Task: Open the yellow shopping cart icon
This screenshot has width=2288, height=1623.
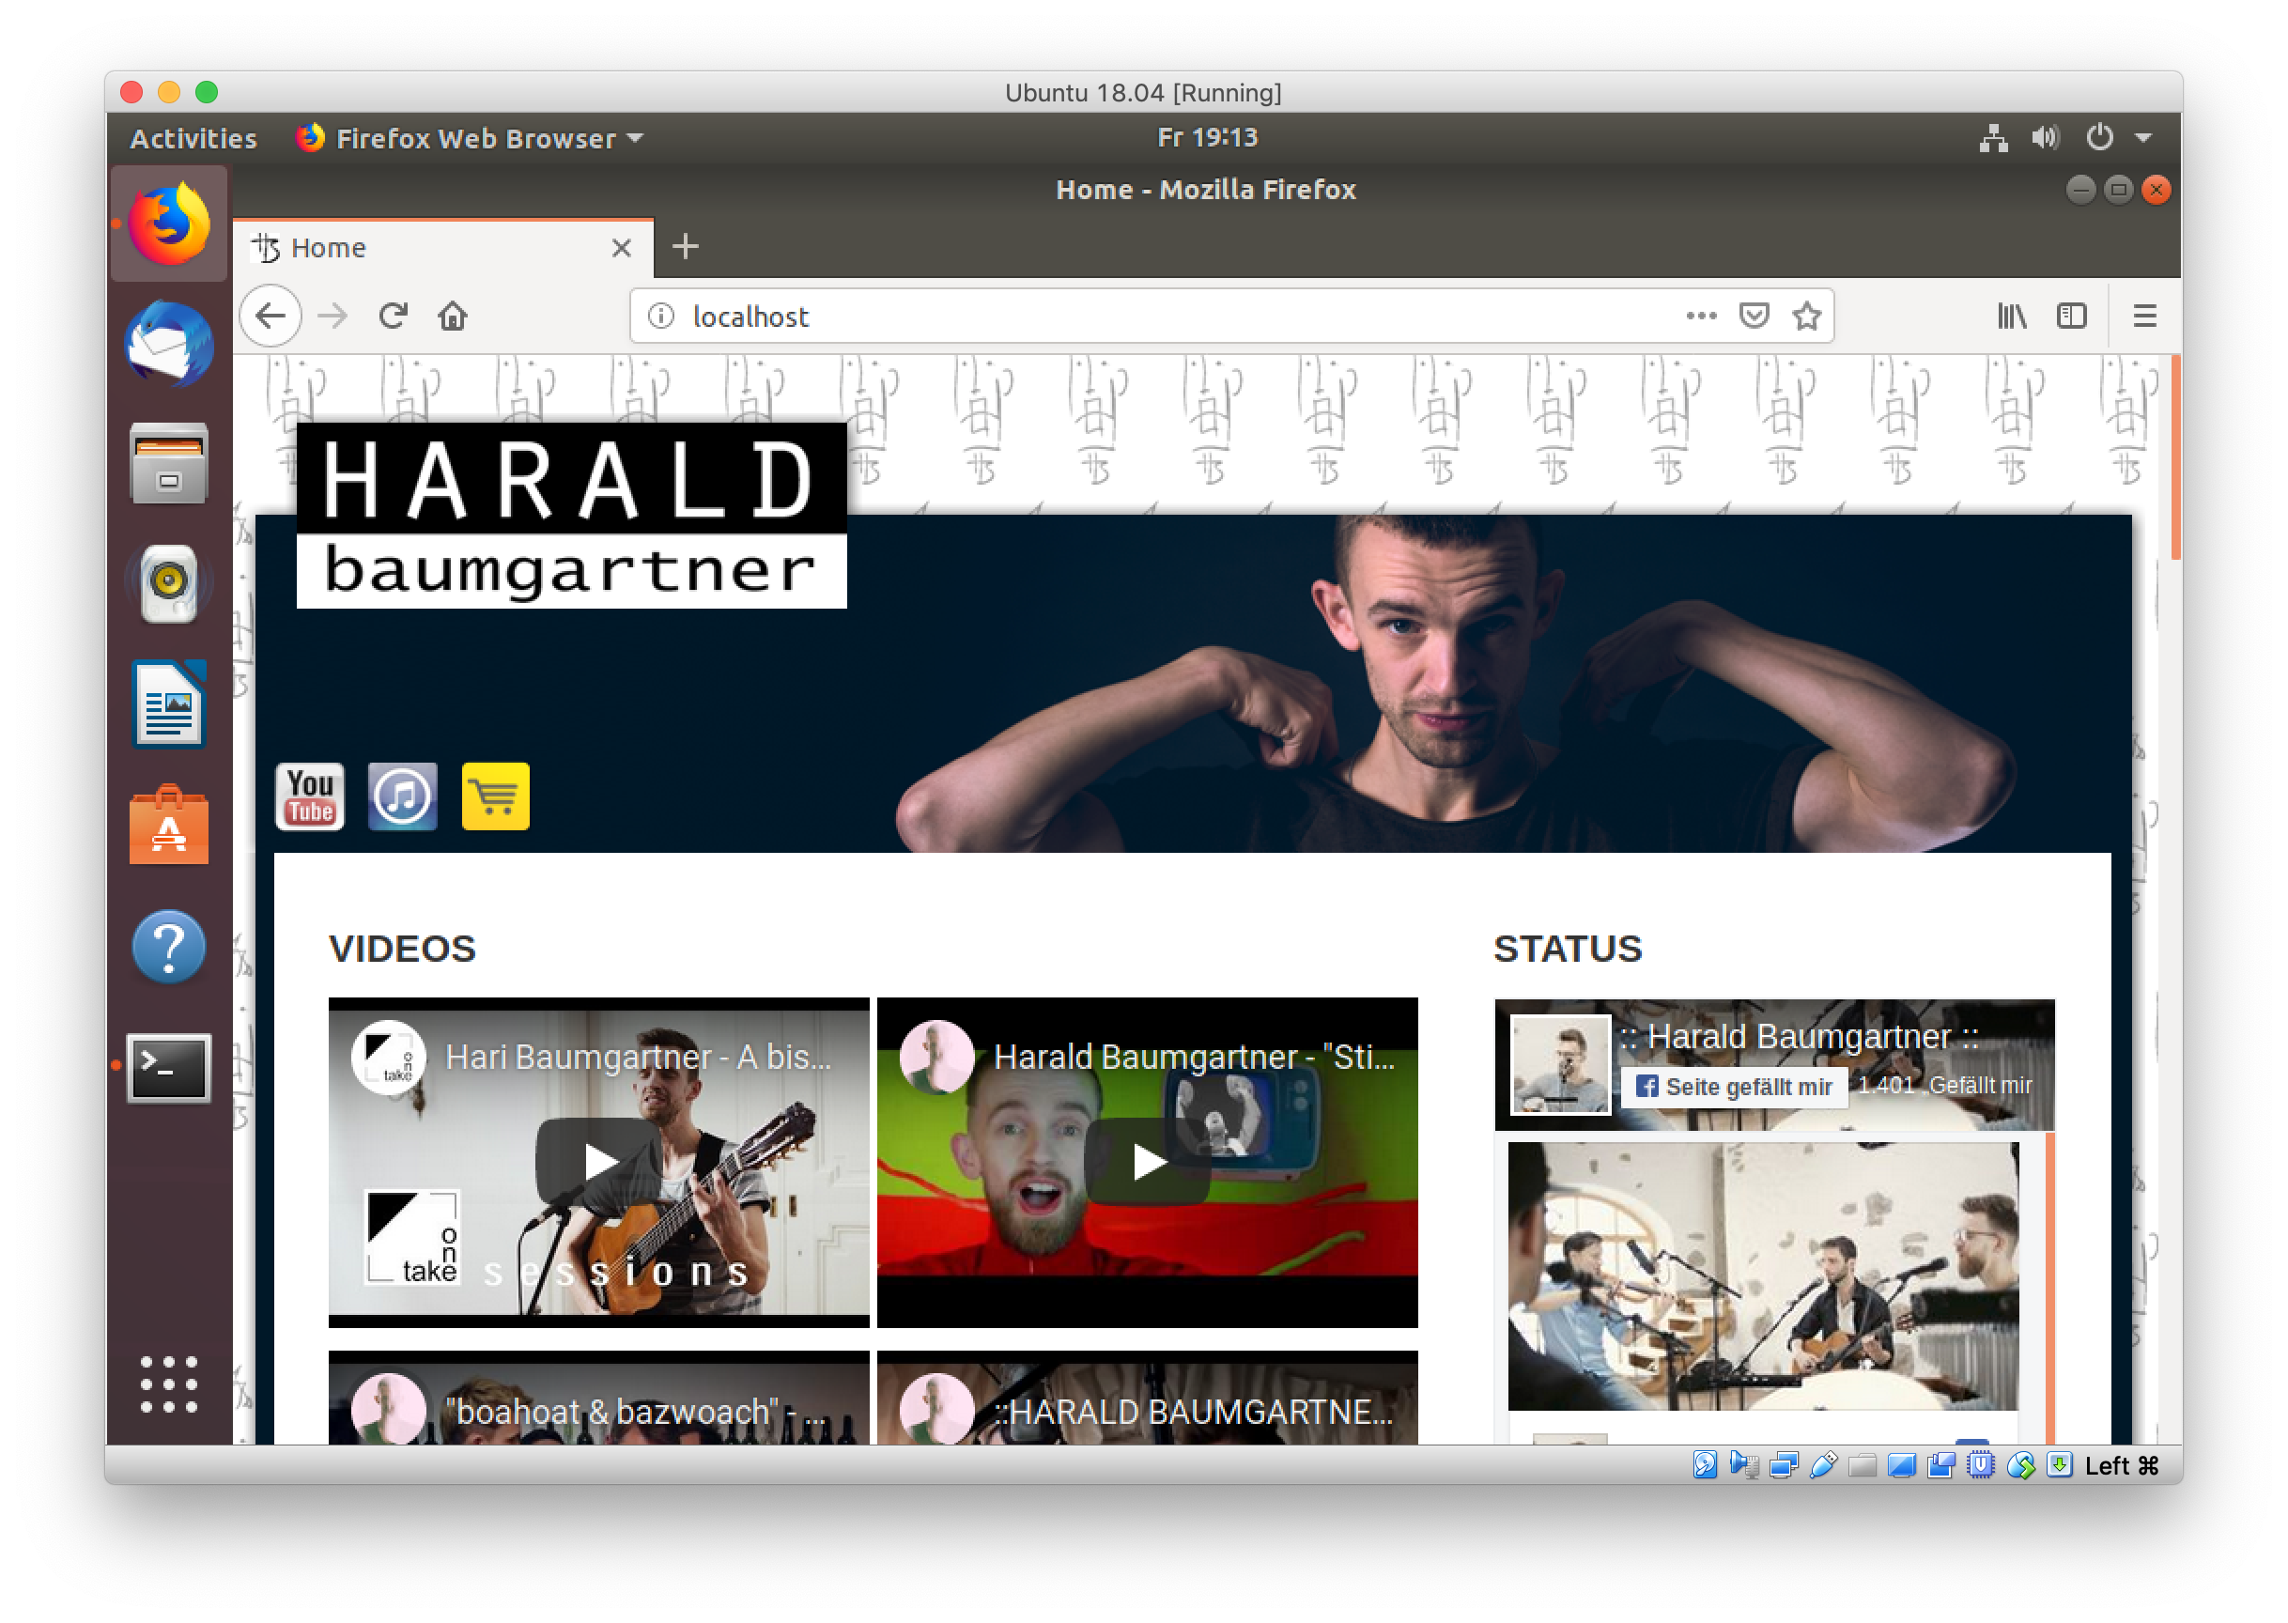Action: (496, 796)
